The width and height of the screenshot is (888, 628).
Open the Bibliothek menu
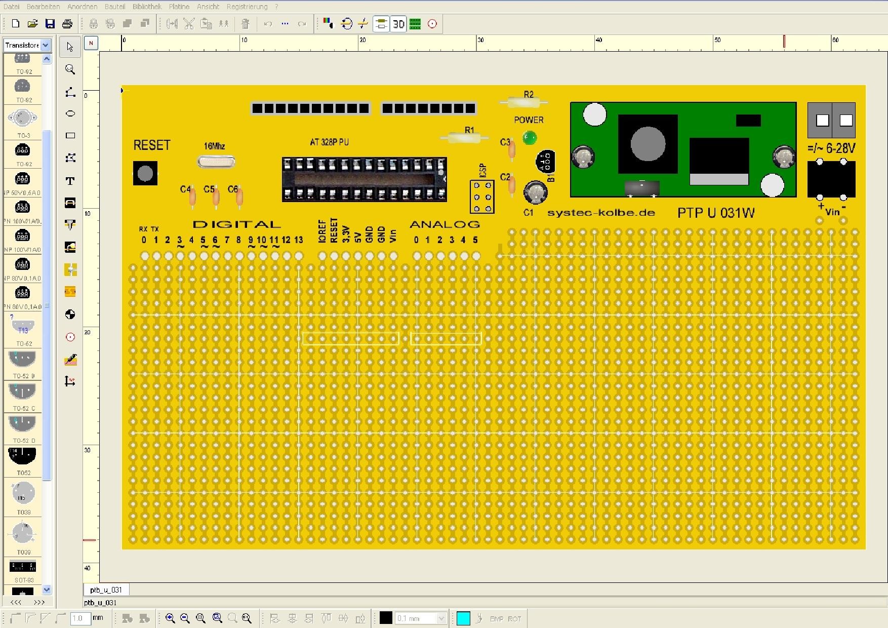click(x=147, y=7)
